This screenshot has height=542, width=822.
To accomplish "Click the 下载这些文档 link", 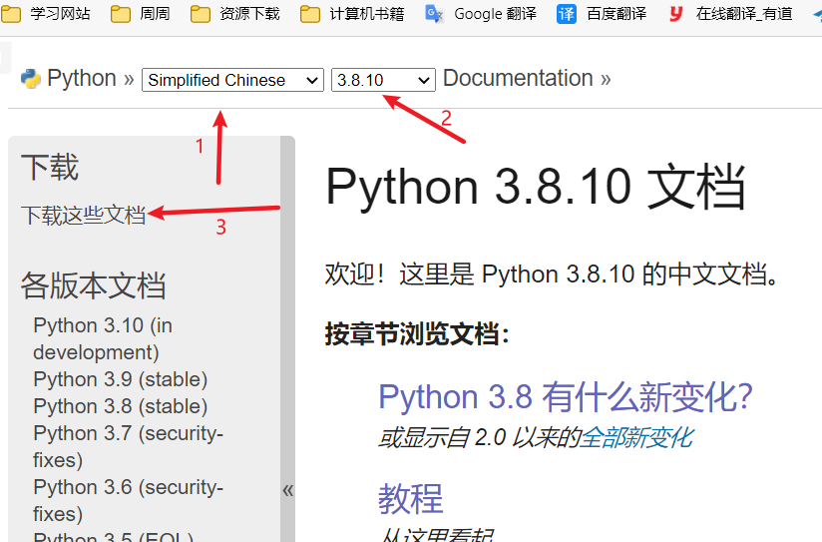I will [x=84, y=216].
